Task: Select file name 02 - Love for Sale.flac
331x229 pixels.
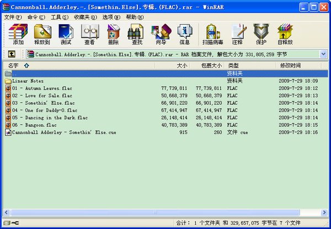Action: (42, 95)
